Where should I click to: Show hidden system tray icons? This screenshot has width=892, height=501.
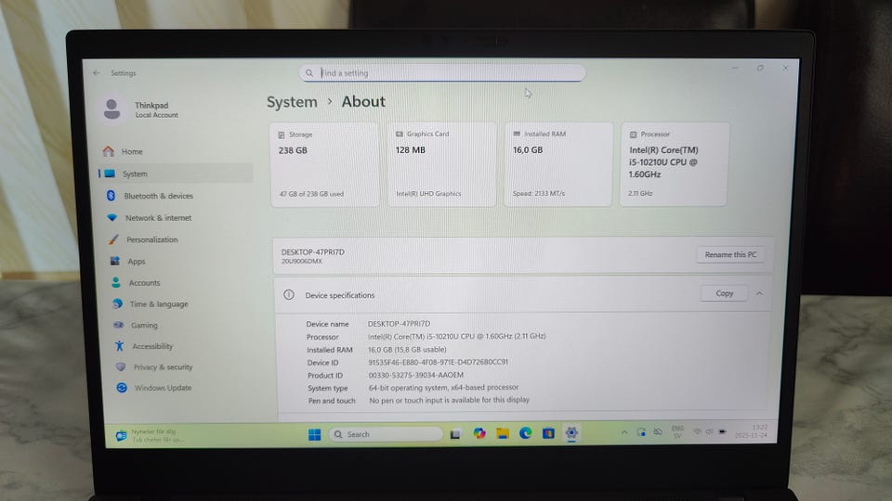(624, 432)
